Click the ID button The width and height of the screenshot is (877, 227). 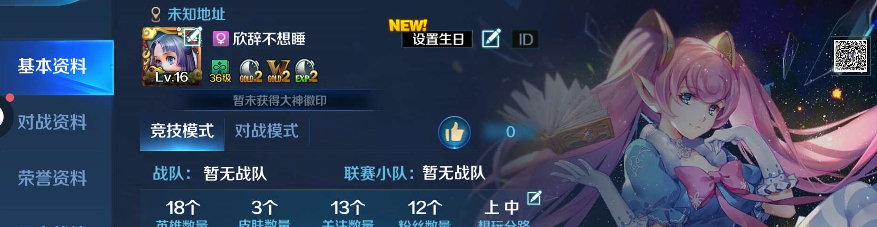(x=525, y=39)
